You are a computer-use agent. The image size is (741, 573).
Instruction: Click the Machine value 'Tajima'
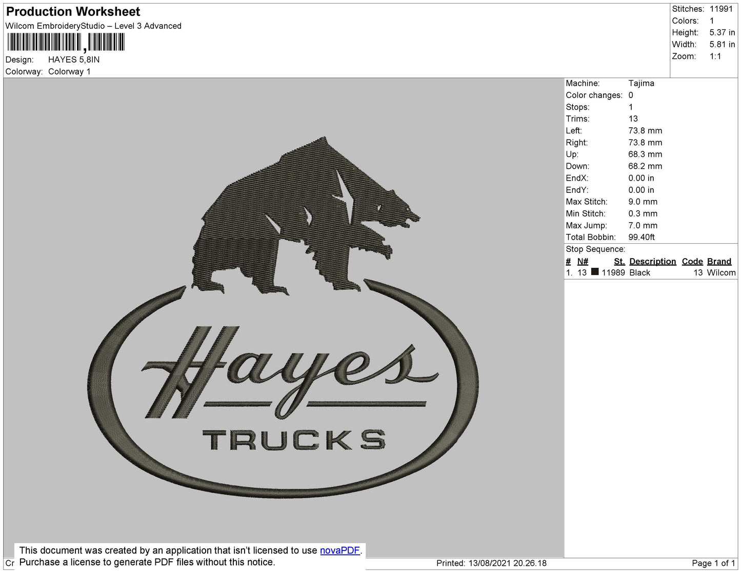coord(641,83)
